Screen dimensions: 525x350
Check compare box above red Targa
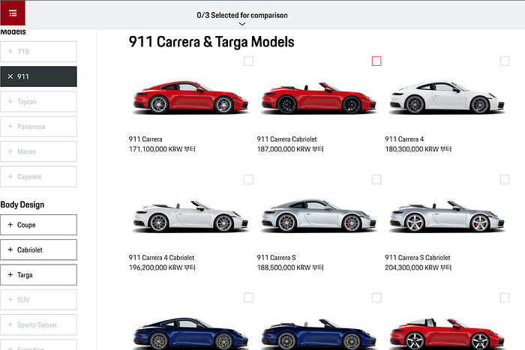point(505,298)
